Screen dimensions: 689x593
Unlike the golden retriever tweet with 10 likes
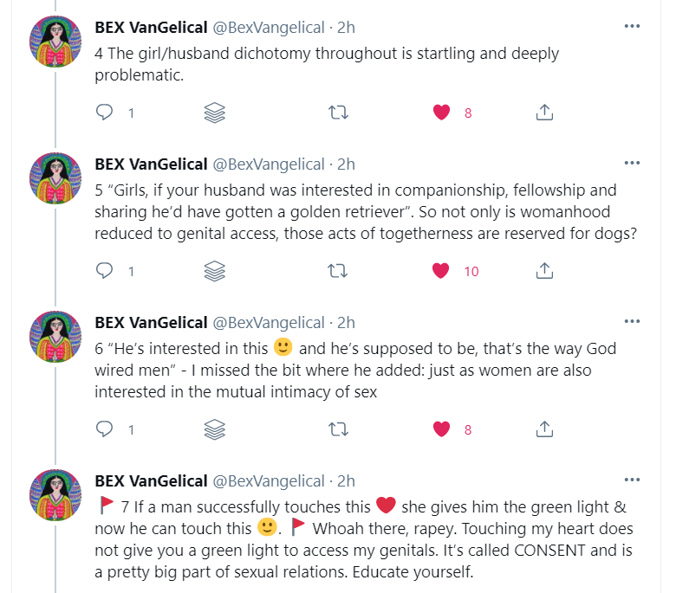(441, 271)
